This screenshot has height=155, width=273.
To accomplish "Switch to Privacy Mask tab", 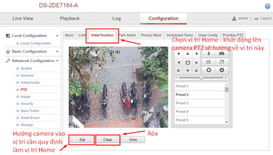I will click(x=151, y=35).
